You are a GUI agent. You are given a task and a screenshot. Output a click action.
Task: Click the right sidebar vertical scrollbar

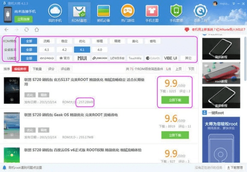pos(245,58)
